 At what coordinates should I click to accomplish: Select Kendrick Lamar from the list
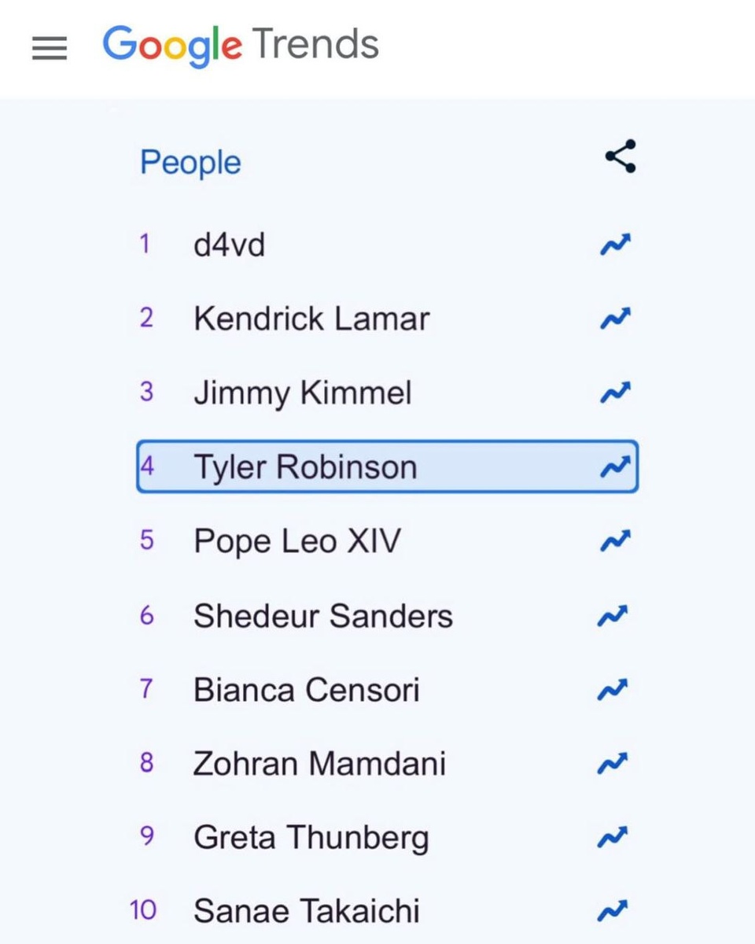(311, 319)
